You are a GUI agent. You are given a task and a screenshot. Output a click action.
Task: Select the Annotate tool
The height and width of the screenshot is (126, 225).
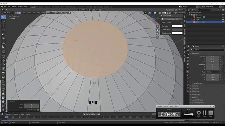pyautogui.click(x=3, y=43)
